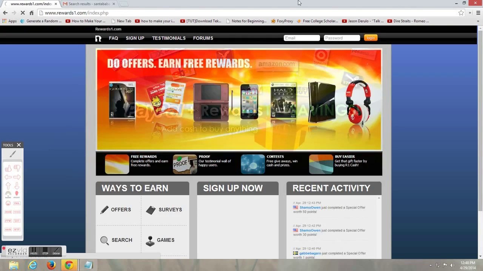This screenshot has width=483, height=271.
Task: Click the SURVEYS icon
Action: click(x=151, y=210)
